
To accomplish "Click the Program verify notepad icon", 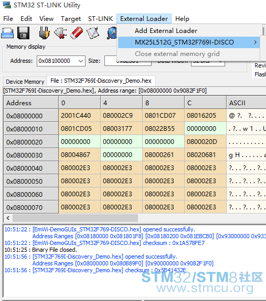I will 93,33.
